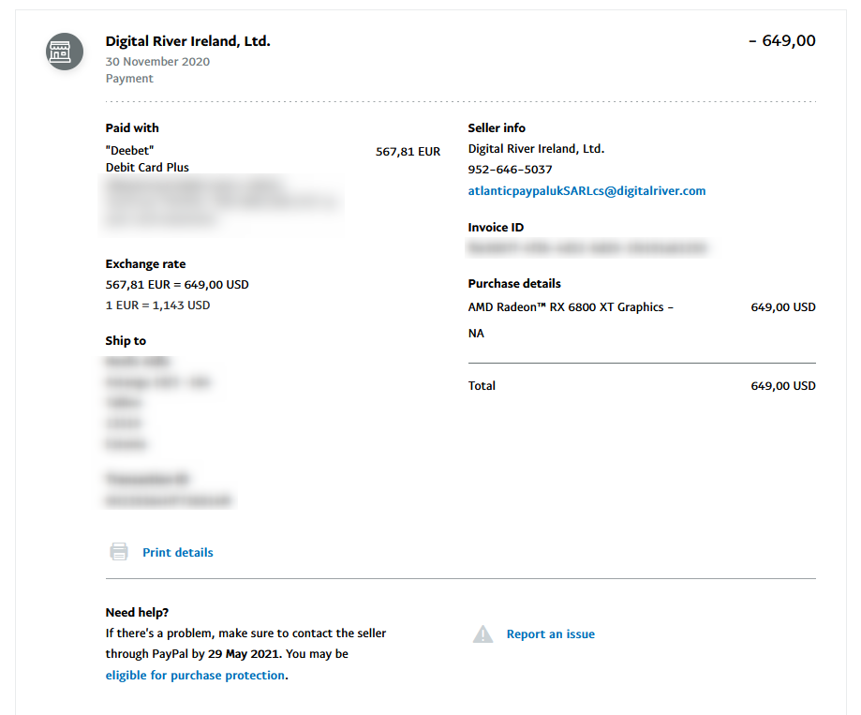Click the Digital River Ireland, Ltd. heading
Screen dimensions: 861x715
(x=187, y=41)
